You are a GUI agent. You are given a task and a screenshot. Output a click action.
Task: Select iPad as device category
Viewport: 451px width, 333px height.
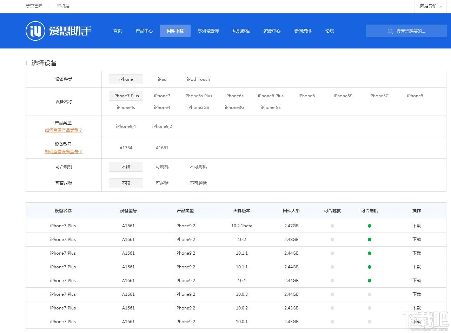(x=162, y=79)
